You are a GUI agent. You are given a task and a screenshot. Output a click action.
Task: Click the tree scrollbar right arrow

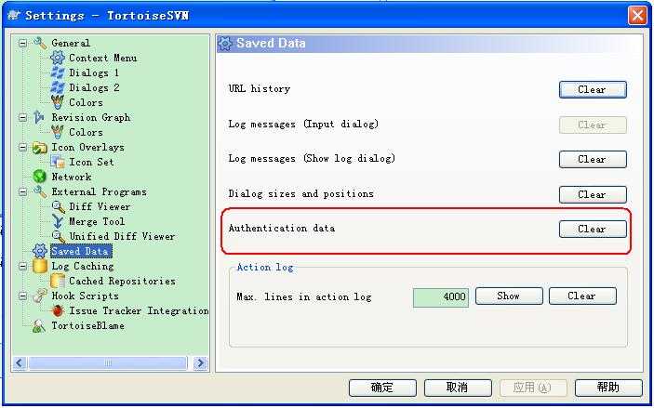pos(201,363)
